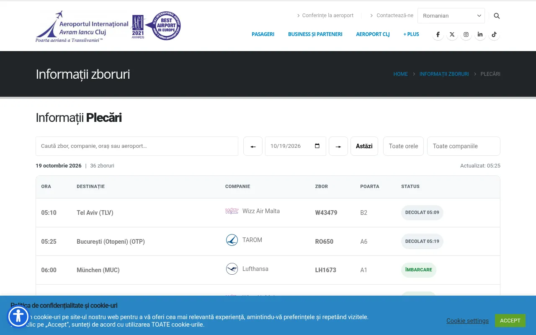Visit the airport's Facebook page icon

[438, 35]
